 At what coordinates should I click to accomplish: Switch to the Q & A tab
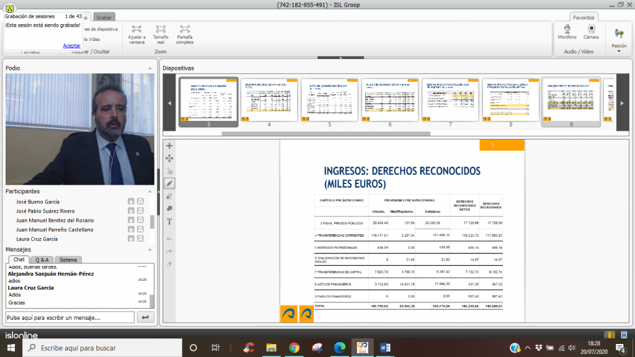click(42, 260)
